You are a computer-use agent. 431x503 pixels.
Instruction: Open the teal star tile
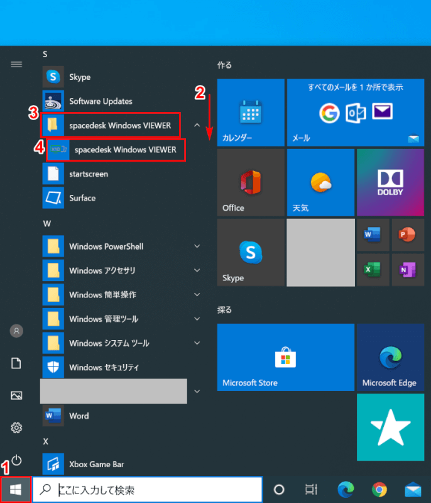[x=391, y=428]
